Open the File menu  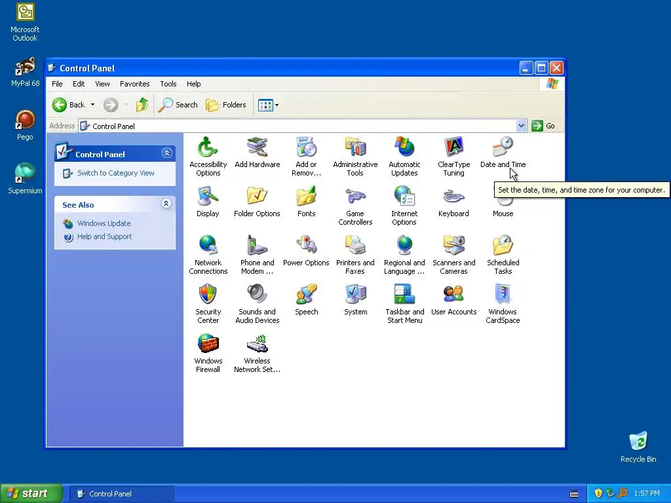pos(57,84)
